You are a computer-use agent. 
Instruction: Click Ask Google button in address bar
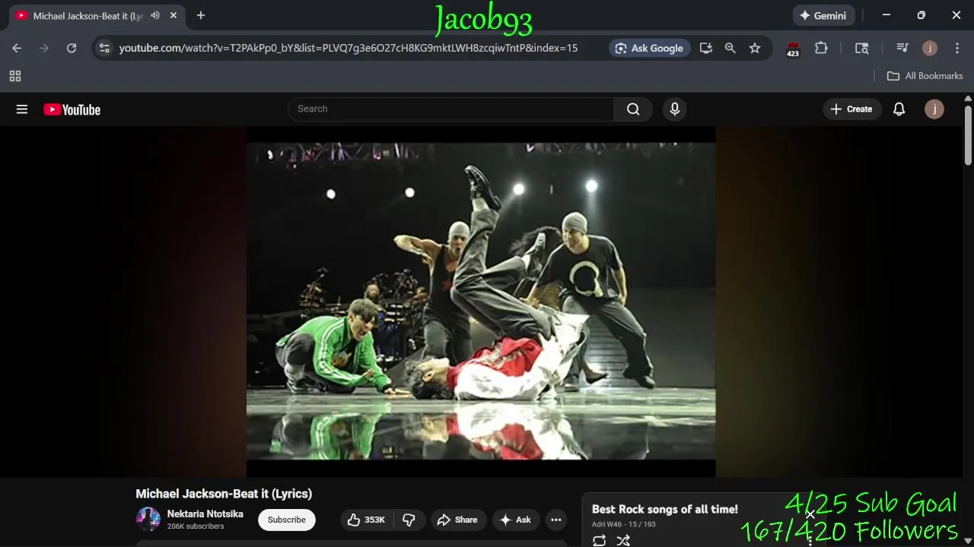(649, 48)
